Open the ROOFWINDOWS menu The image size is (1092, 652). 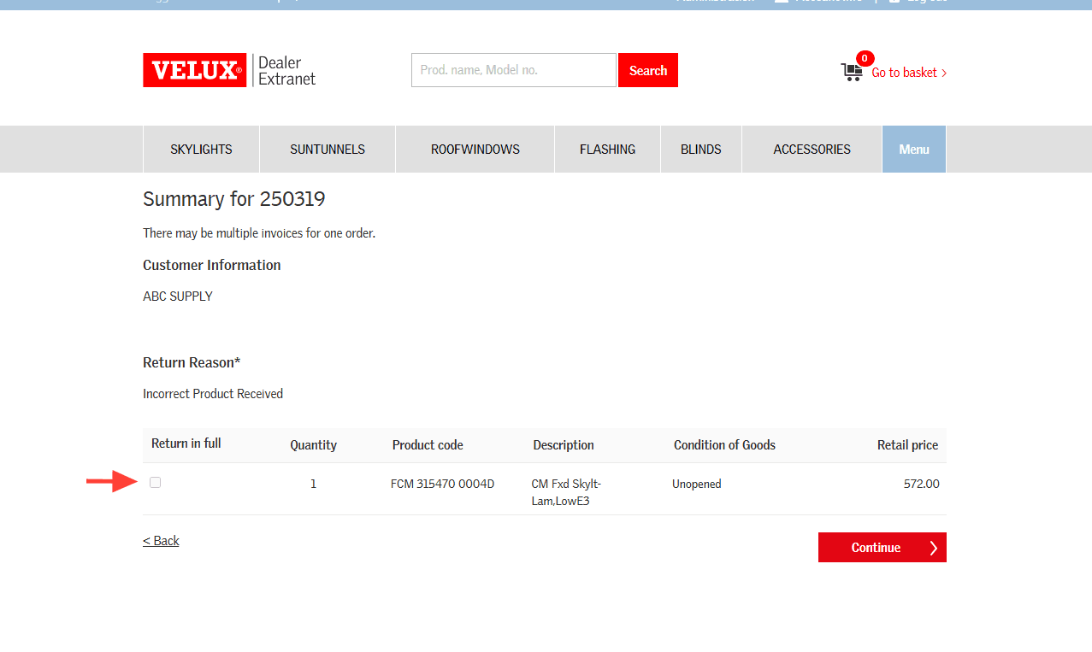475,150
